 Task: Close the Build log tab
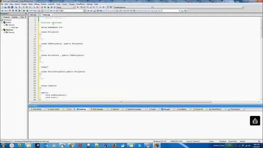(88, 109)
